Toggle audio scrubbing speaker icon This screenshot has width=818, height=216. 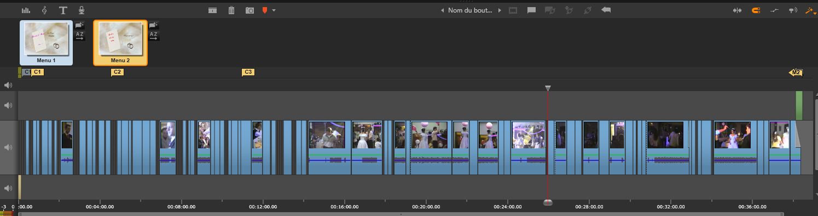point(792,10)
